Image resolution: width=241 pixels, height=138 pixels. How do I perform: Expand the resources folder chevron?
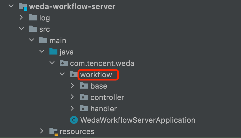pos(41,131)
